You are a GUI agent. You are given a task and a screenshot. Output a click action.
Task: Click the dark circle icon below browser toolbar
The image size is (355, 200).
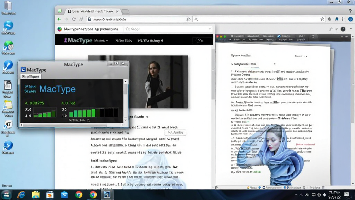343,29
